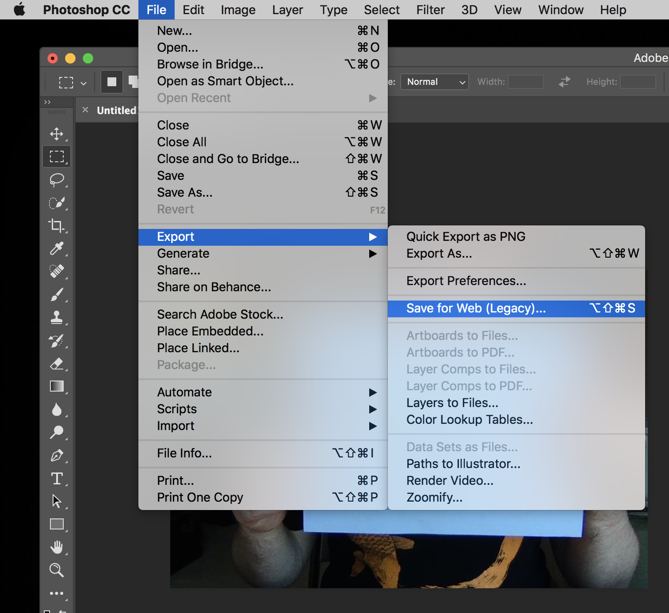Open the Filter menu
The height and width of the screenshot is (613, 669).
coord(430,10)
